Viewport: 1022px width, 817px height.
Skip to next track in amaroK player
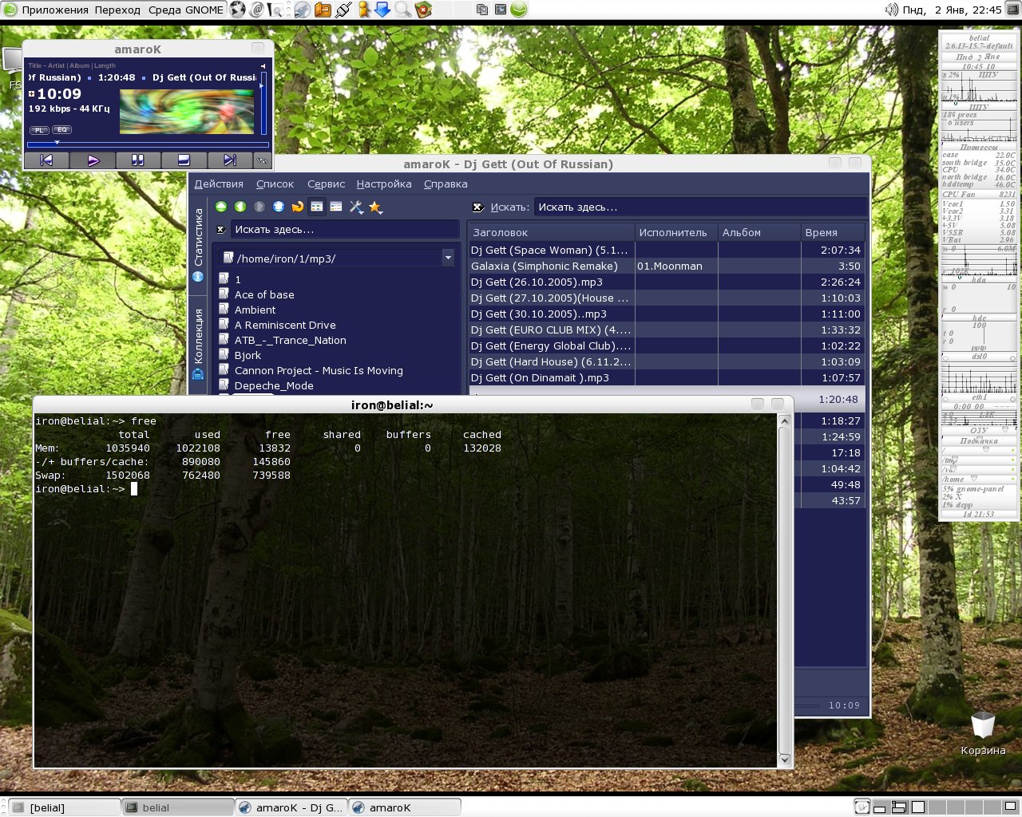229,160
